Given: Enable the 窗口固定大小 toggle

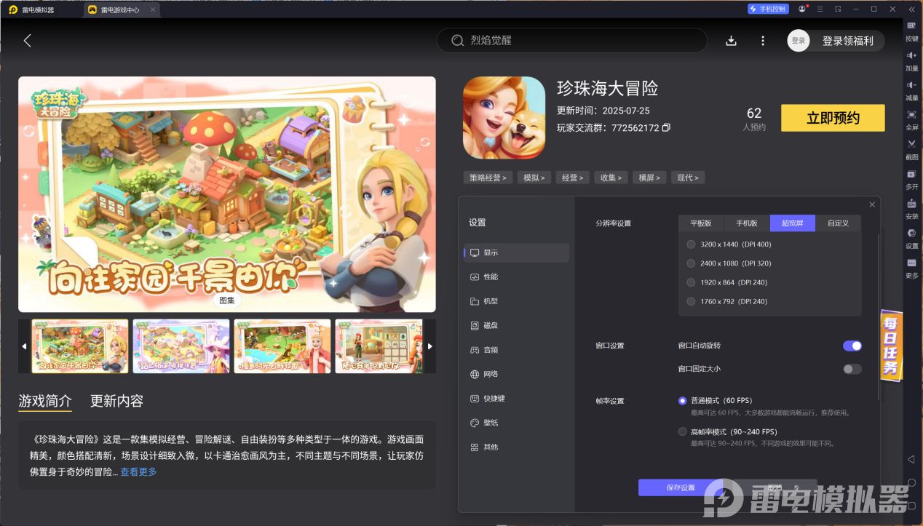Looking at the screenshot, I should point(851,369).
